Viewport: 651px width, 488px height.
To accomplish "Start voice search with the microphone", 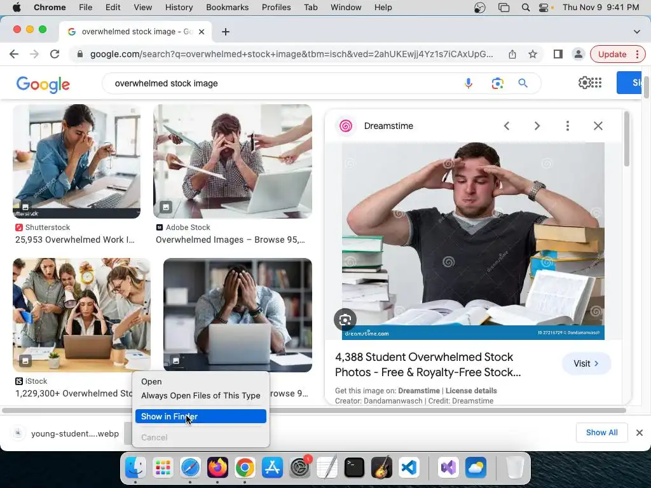I will click(469, 83).
